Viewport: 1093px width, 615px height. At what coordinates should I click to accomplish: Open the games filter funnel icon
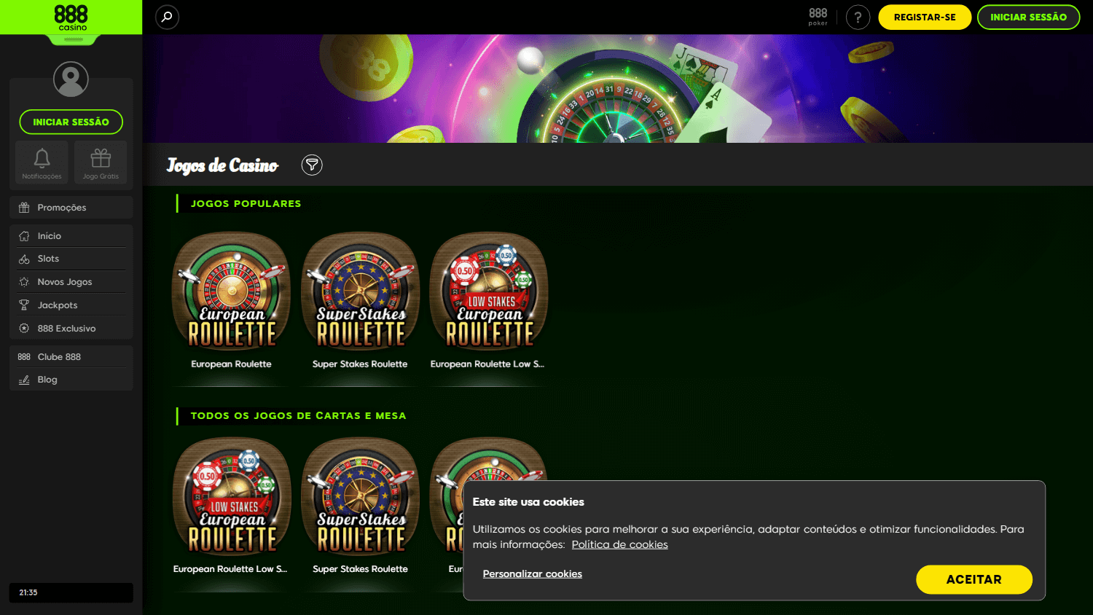click(312, 165)
